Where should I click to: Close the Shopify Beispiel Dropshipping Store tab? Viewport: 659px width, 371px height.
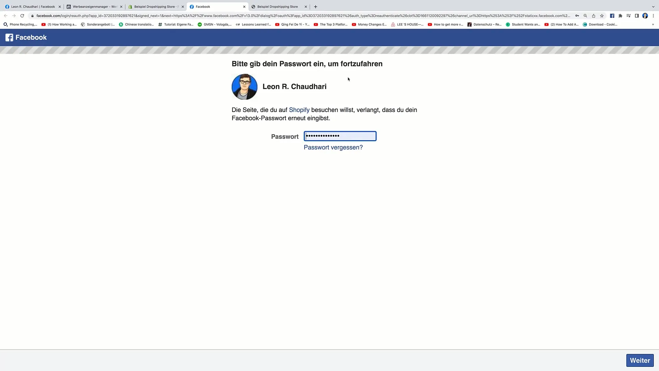click(x=183, y=7)
